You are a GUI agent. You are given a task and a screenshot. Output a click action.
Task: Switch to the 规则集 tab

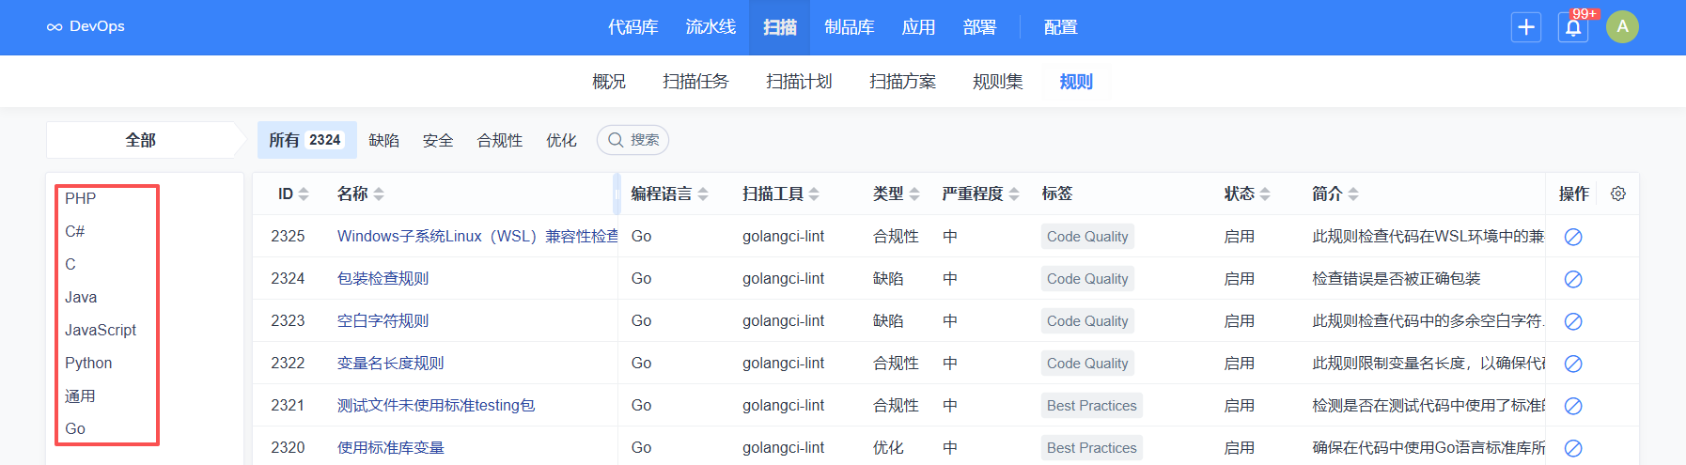coord(997,82)
